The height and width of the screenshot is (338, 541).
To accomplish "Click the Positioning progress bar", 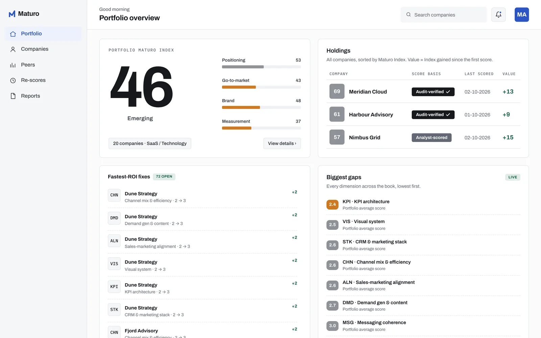I will (261, 67).
